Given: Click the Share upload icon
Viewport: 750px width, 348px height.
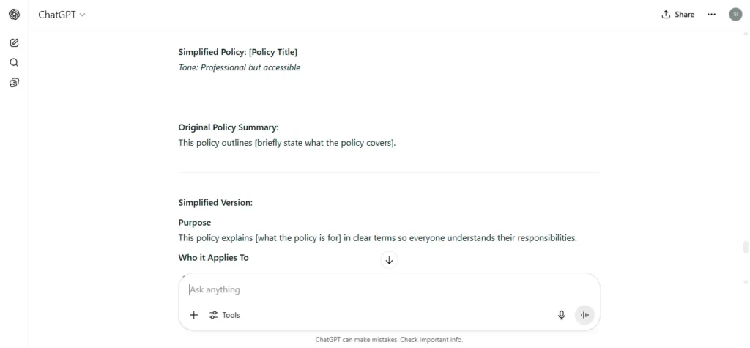Looking at the screenshot, I should pos(666,15).
